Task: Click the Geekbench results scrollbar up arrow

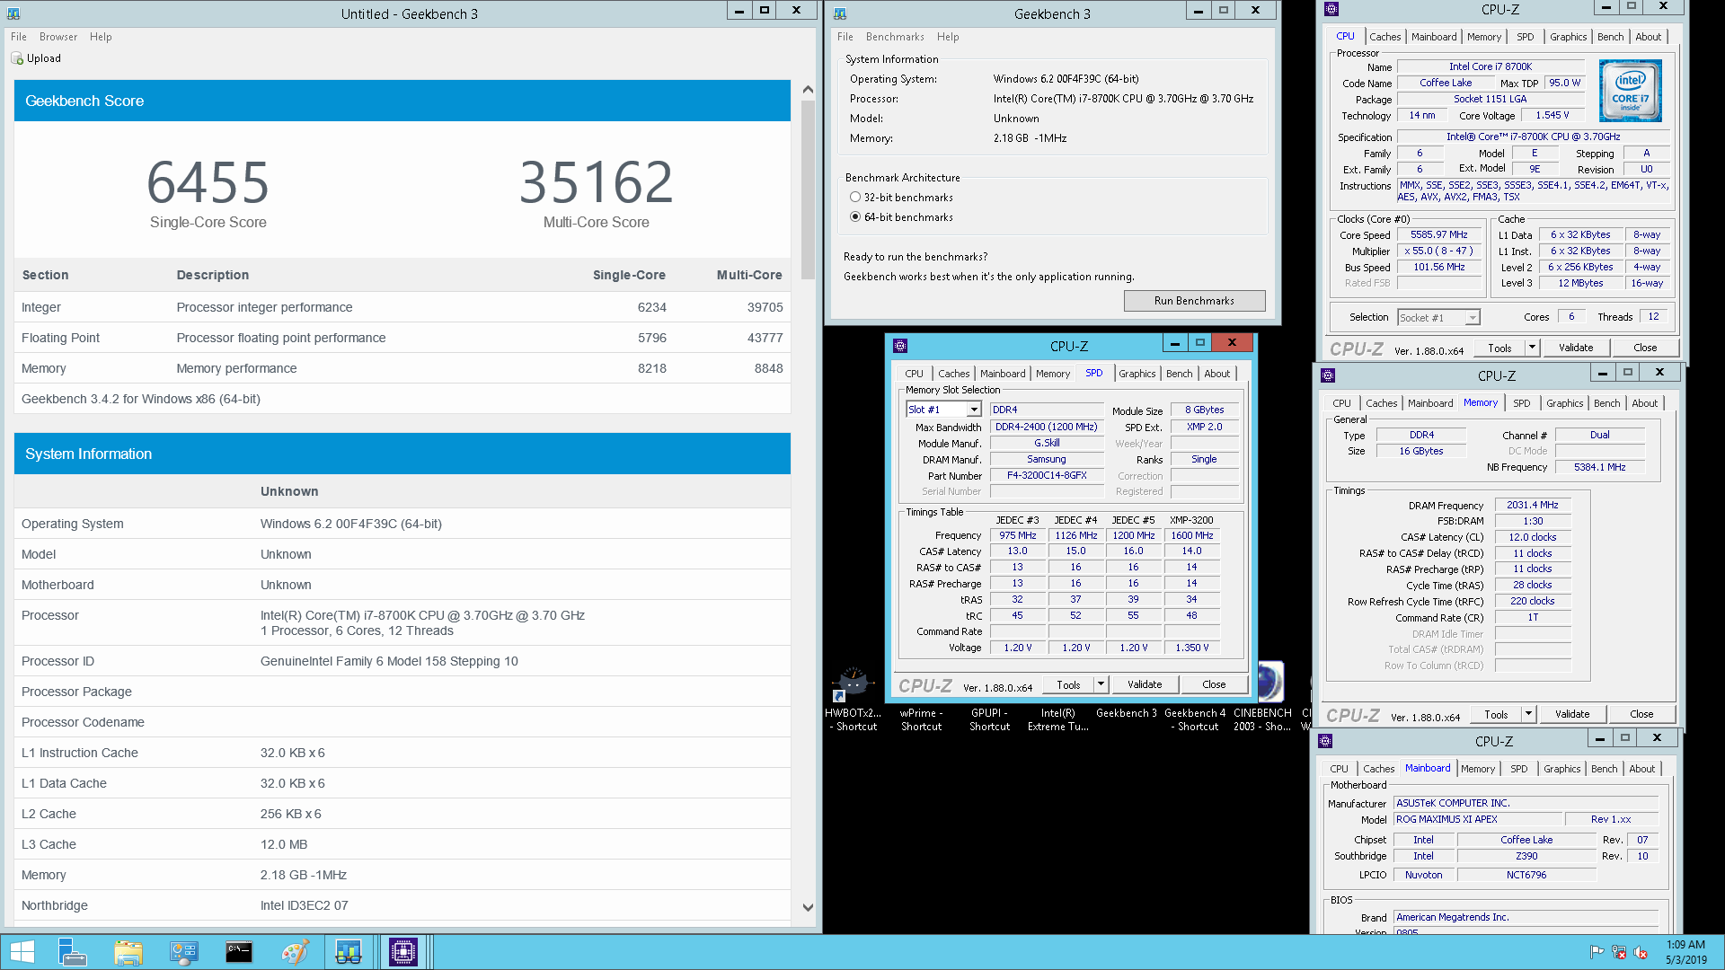Action: tap(808, 89)
